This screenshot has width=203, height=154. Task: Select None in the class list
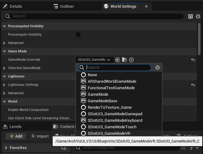tap(119, 75)
